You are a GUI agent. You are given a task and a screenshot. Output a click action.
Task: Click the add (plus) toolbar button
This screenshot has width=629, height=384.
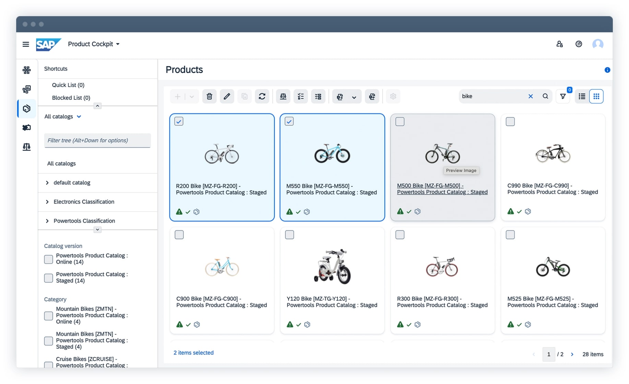178,97
